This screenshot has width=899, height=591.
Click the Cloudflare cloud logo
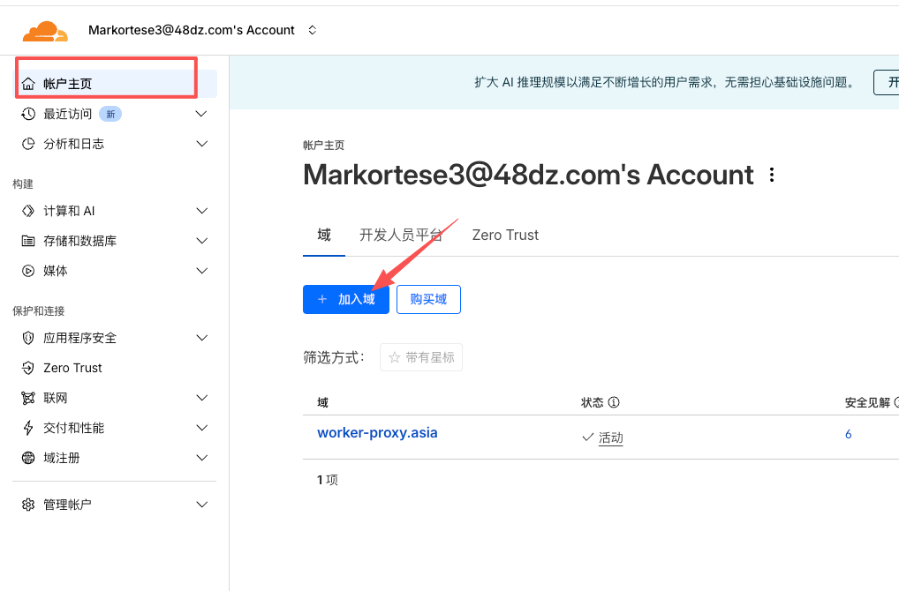pyautogui.click(x=44, y=31)
